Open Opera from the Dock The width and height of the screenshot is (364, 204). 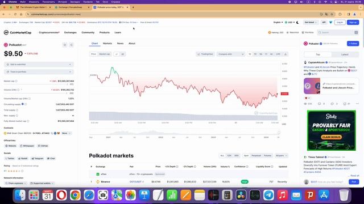(61, 195)
